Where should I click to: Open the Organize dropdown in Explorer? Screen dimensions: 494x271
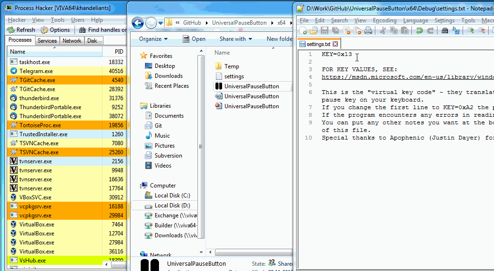pyautogui.click(x=153, y=39)
